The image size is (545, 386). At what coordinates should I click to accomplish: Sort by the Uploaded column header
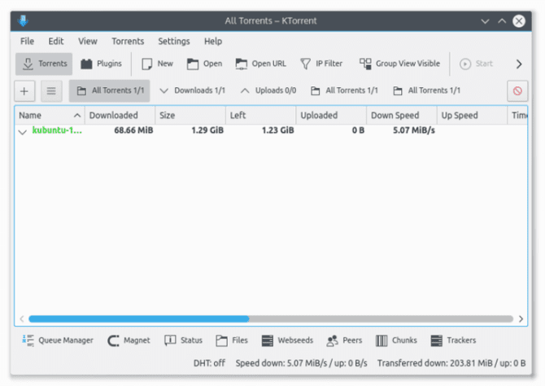pyautogui.click(x=331, y=115)
